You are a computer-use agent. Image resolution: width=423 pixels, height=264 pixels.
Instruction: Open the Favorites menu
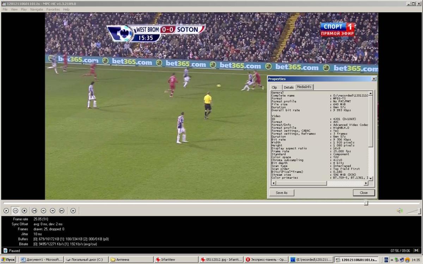pyautogui.click(x=53, y=10)
